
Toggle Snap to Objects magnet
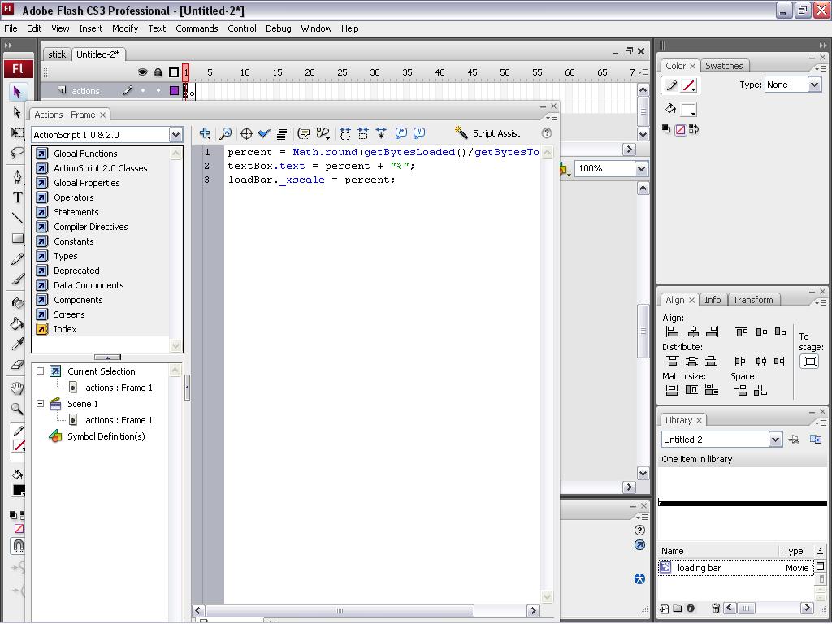click(x=18, y=545)
